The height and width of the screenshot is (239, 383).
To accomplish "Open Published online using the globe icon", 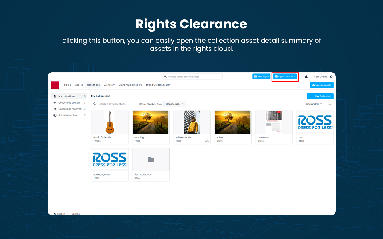I will 55,115.
